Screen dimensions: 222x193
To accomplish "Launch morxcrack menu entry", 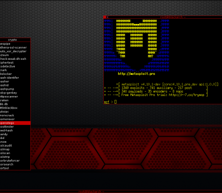I will [x=15, y=115].
